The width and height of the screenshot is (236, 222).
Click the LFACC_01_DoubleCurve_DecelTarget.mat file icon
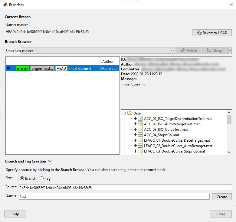click(x=140, y=140)
